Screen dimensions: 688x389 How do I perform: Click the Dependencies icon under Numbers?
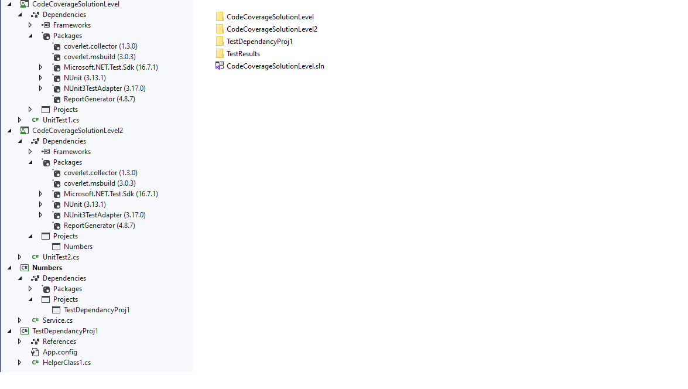[35, 278]
